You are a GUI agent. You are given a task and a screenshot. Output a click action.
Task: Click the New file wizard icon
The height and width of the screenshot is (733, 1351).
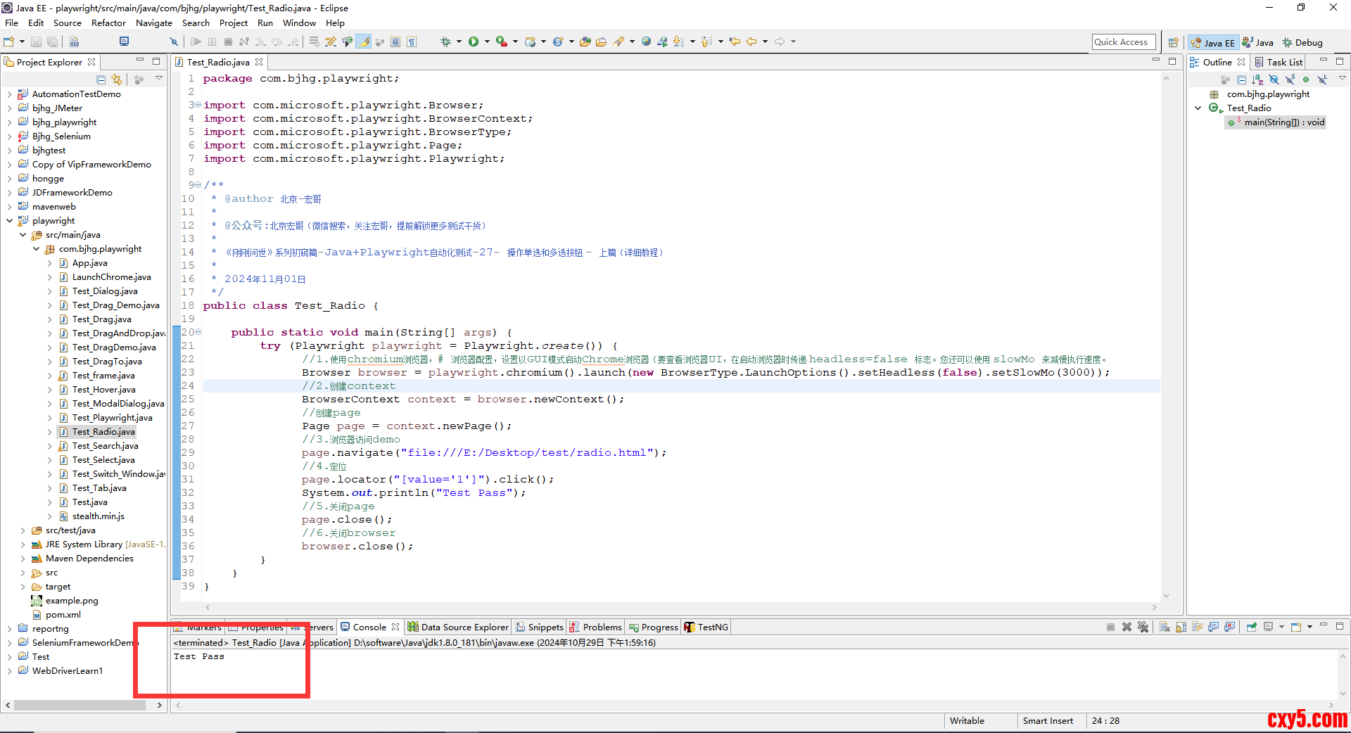click(9, 42)
